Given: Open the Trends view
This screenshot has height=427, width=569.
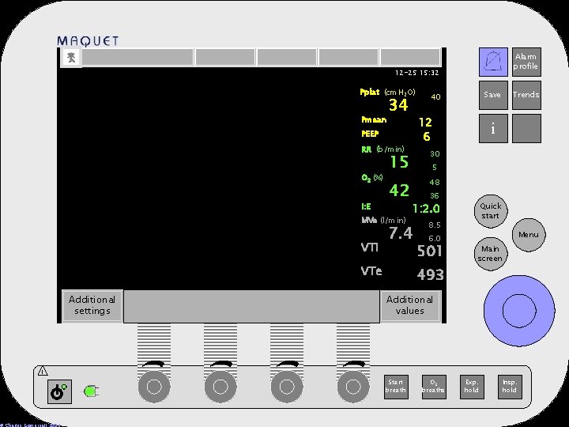Looking at the screenshot, I should click(x=526, y=95).
